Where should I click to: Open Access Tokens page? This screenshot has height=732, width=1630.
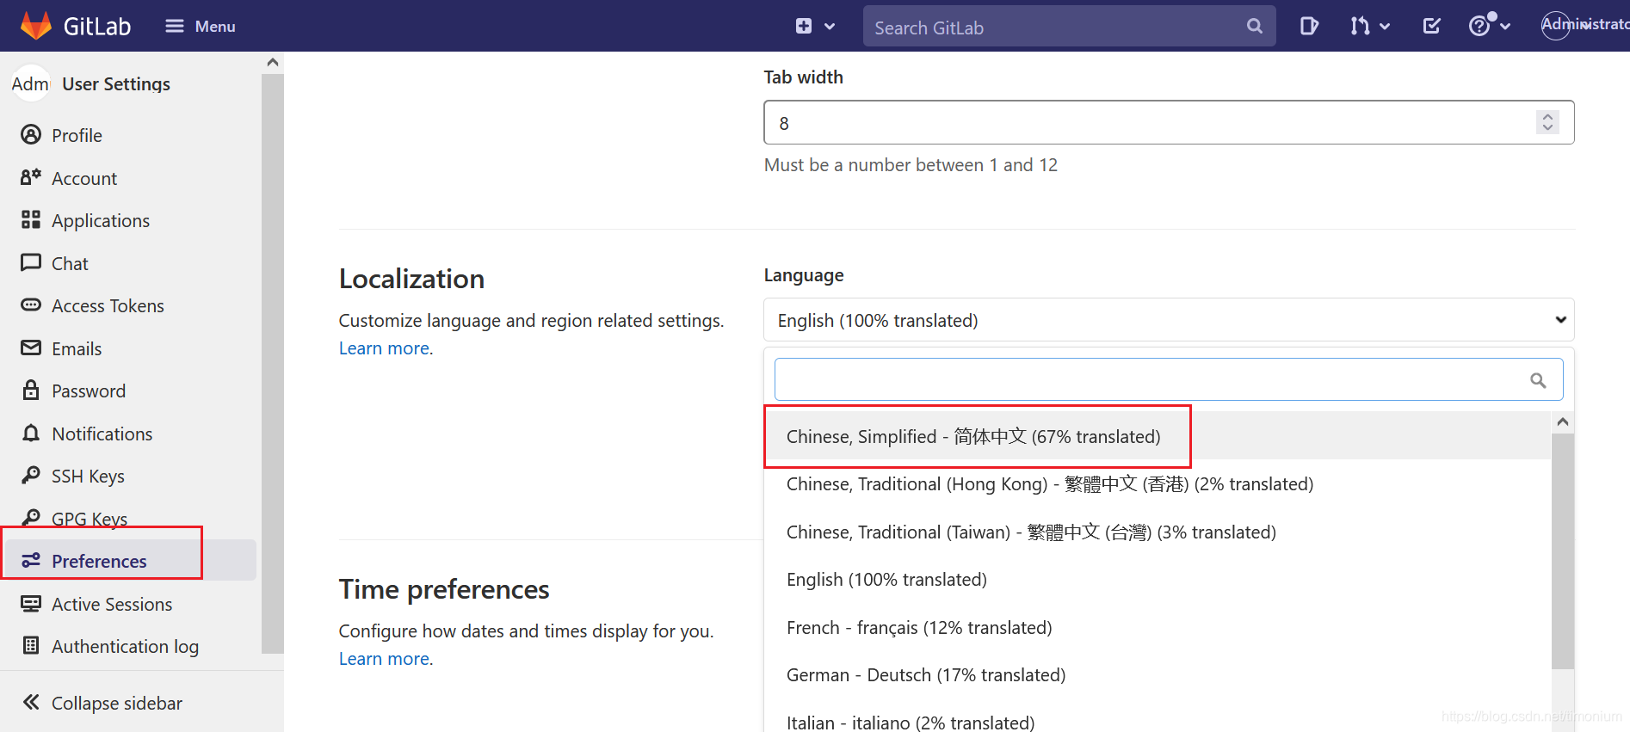tap(108, 306)
